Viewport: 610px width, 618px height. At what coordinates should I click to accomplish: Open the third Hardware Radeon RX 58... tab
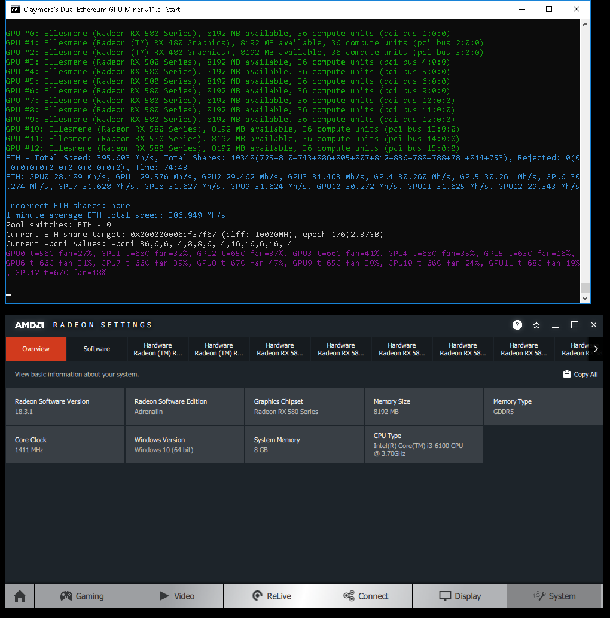click(x=402, y=349)
